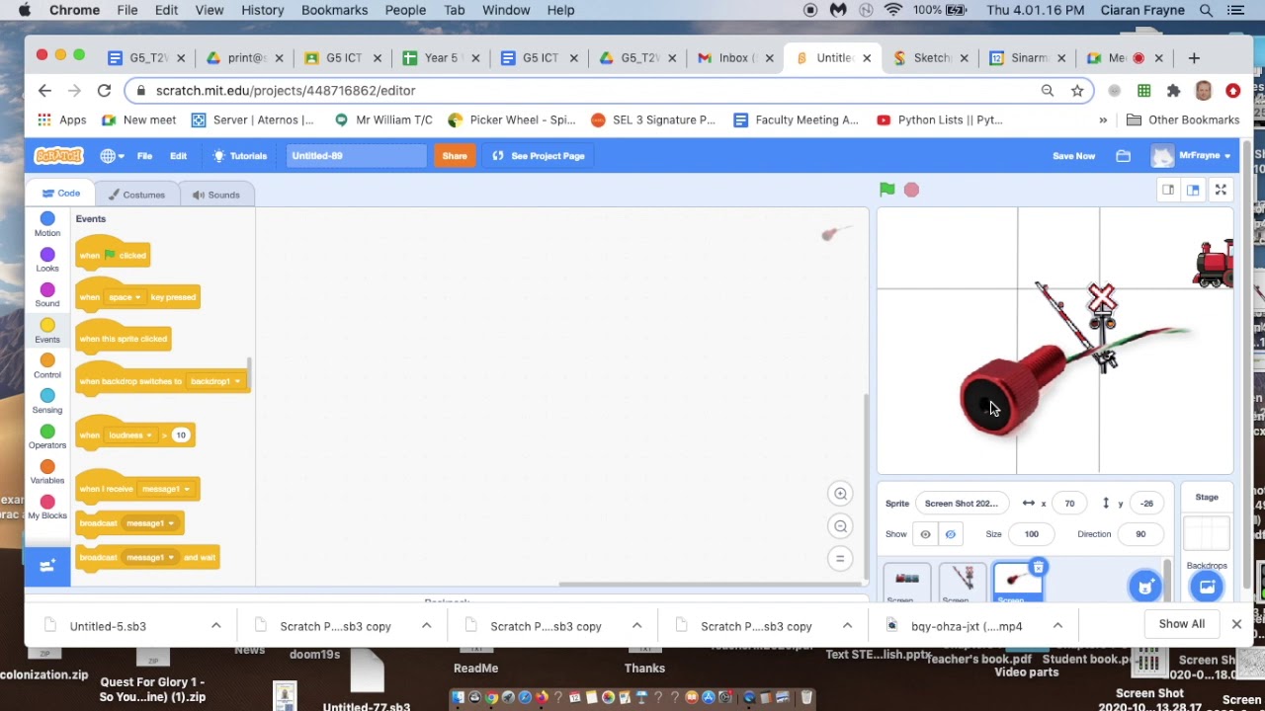Click the green flag to run project

pos(886,190)
